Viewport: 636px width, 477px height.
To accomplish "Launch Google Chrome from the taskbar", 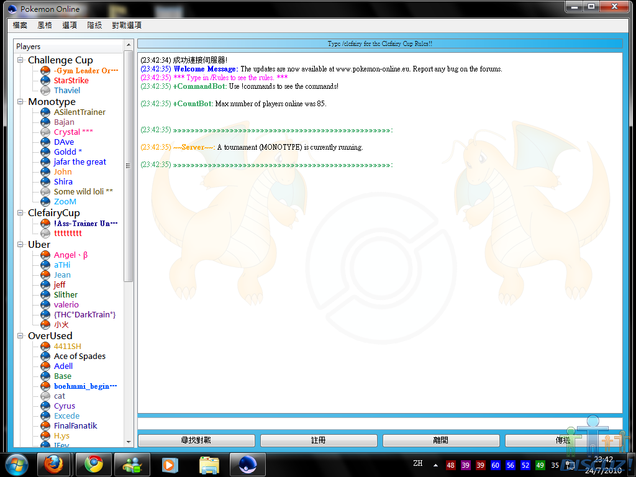I will pyautogui.click(x=94, y=465).
